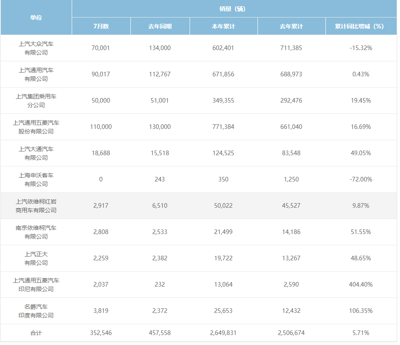
Task: Click the 2,917 cell
Action: point(101,206)
